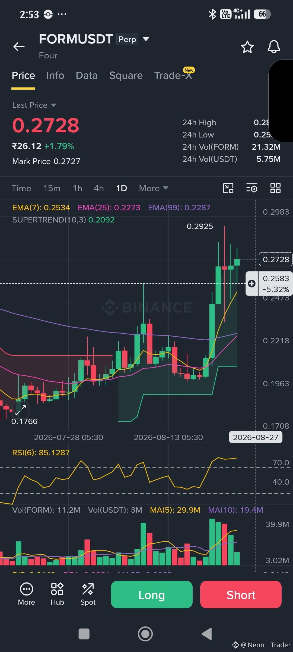Add FORMUSDT to favorites star

tap(247, 47)
